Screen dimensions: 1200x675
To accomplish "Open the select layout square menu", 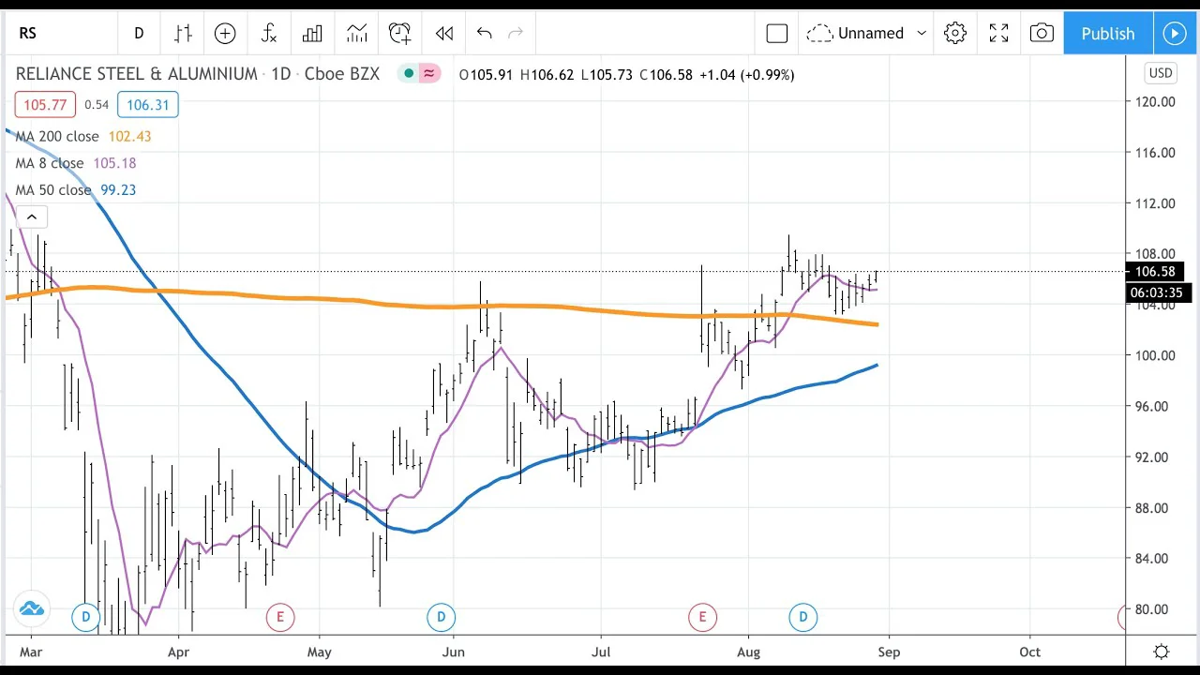I will click(776, 34).
